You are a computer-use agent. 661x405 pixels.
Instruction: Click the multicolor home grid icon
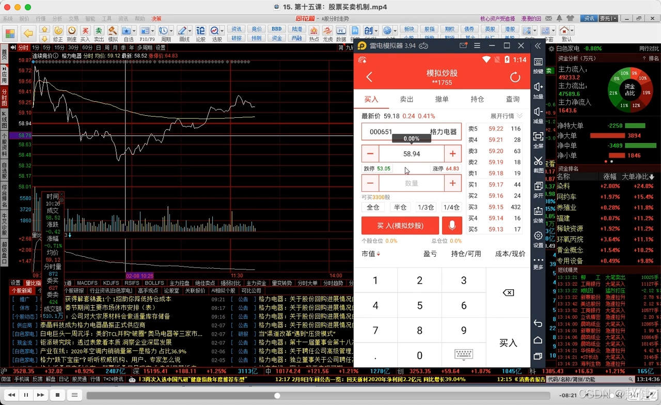[10, 34]
